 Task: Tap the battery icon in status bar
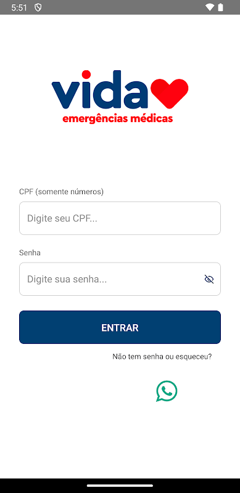(x=220, y=7)
